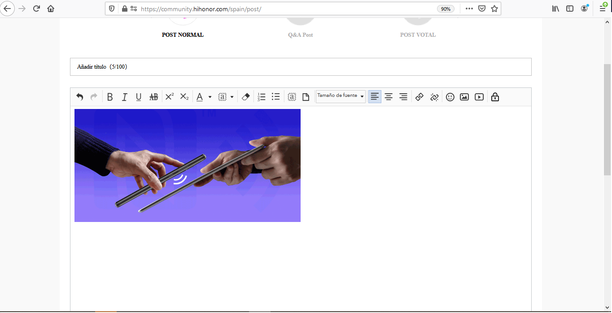Open the Tamaño de fuente dropdown
This screenshot has width=612, height=313.
[x=341, y=96]
